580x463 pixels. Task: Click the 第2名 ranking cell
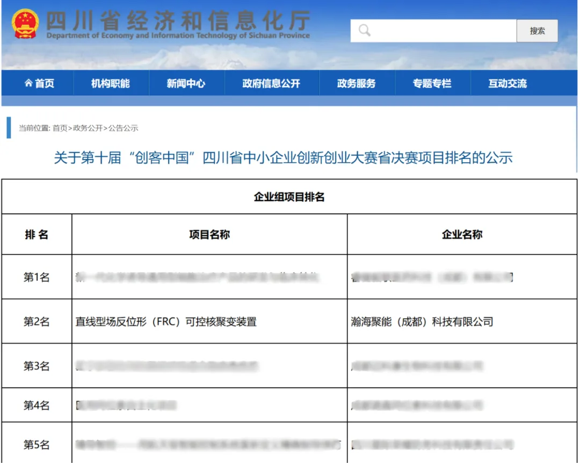tap(37, 322)
